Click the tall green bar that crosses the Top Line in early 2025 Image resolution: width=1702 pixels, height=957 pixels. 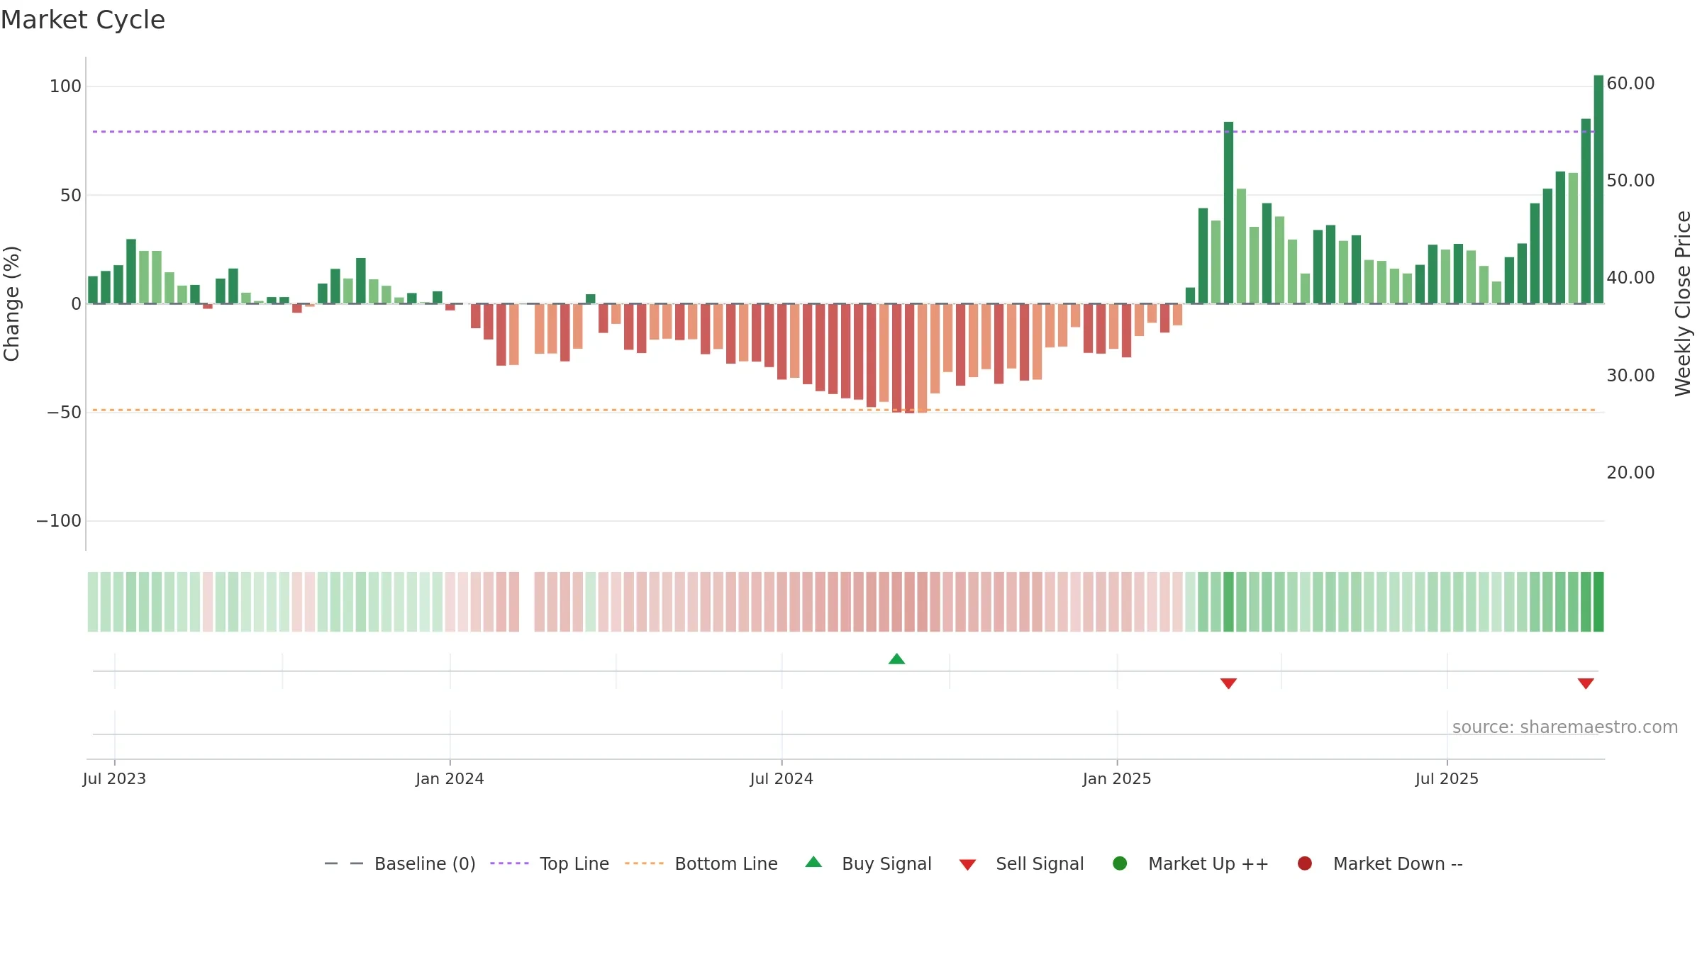1228,213
